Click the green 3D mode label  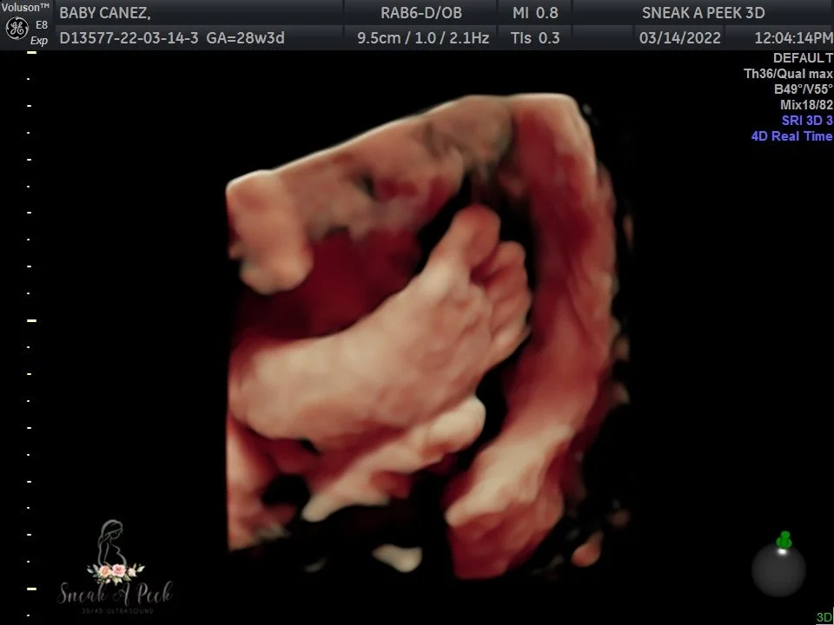[824, 617]
